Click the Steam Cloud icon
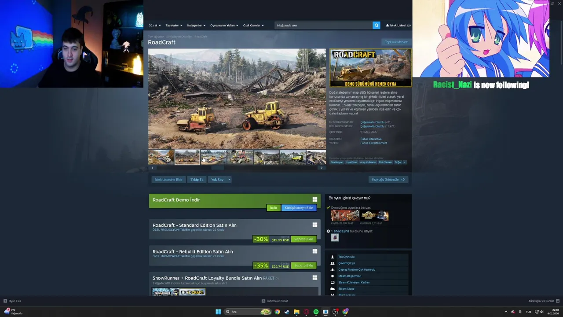The image size is (563, 317). click(x=333, y=289)
